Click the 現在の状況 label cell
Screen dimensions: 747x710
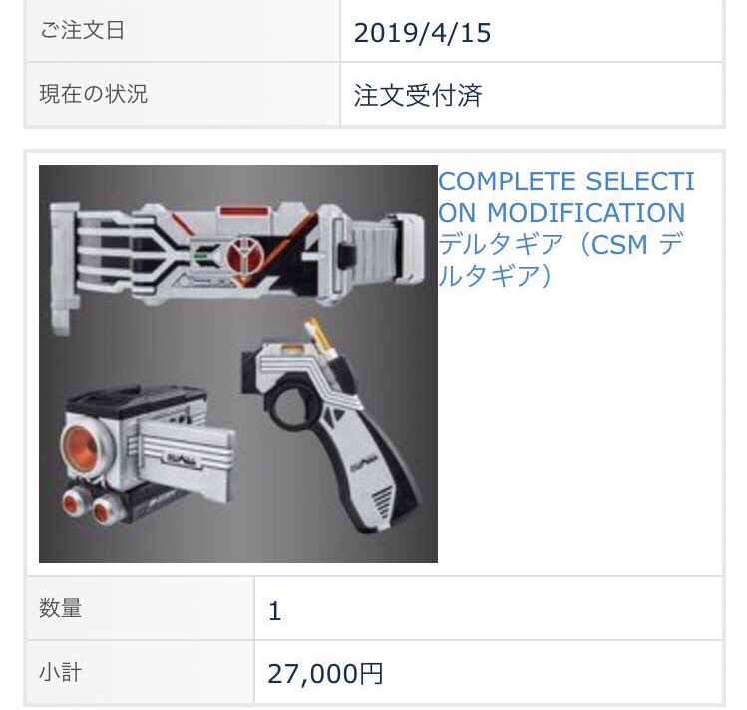coord(183,94)
